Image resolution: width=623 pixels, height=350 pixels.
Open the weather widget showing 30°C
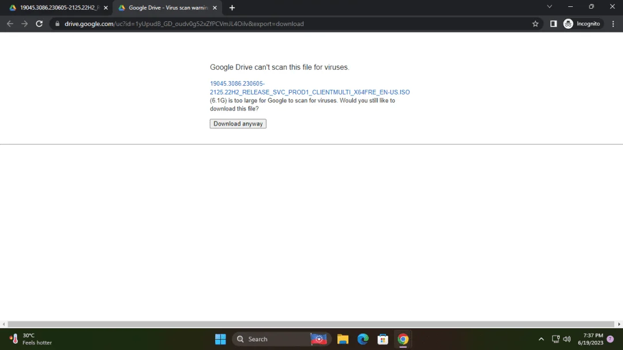pyautogui.click(x=30, y=339)
